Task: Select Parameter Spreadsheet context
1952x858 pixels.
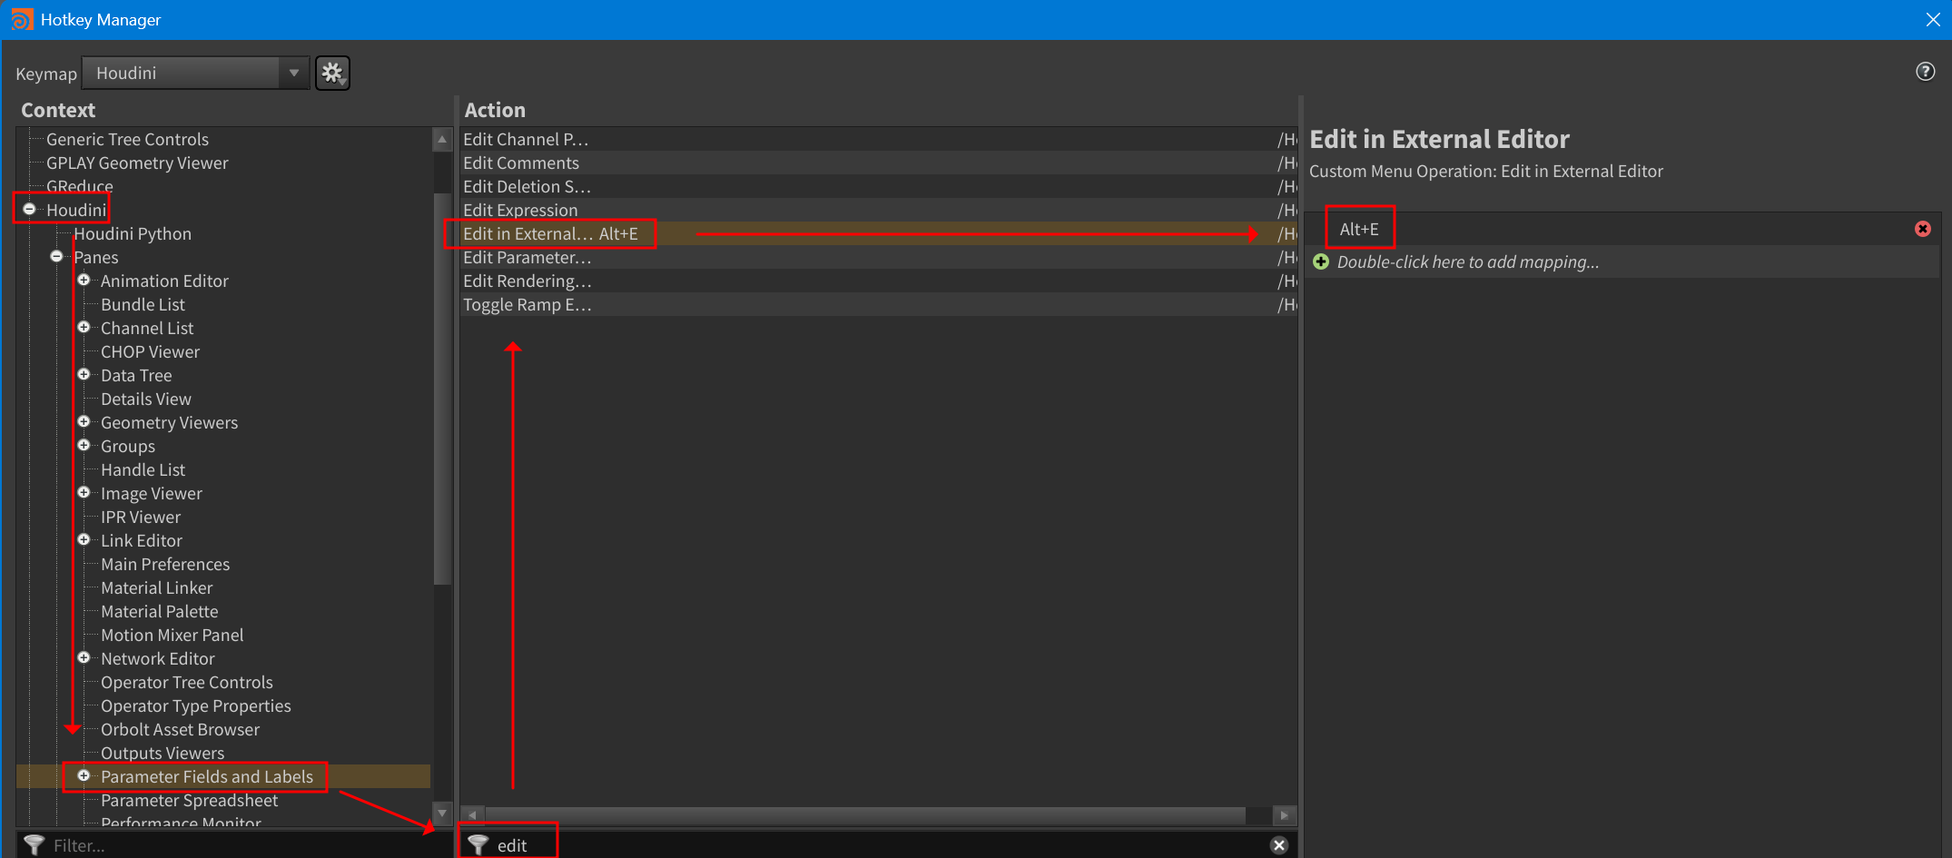Action: pyautogui.click(x=189, y=800)
